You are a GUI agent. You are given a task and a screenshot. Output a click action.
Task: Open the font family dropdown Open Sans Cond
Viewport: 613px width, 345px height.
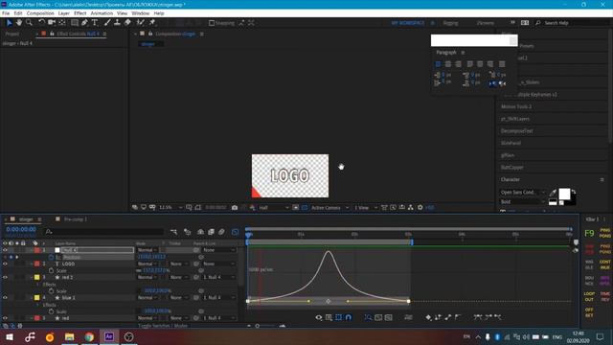pos(523,192)
